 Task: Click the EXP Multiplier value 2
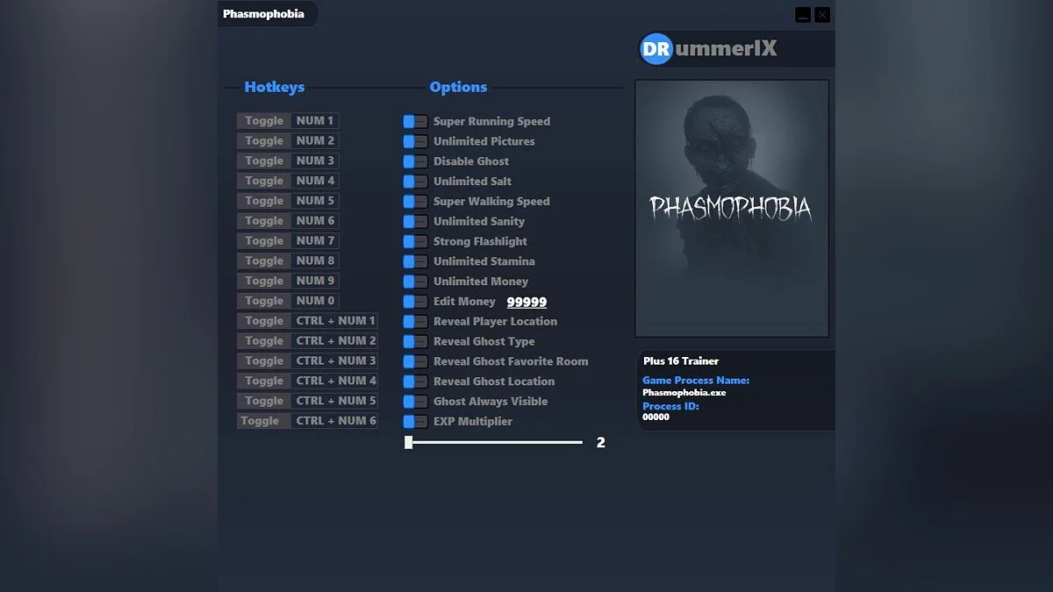(x=601, y=443)
